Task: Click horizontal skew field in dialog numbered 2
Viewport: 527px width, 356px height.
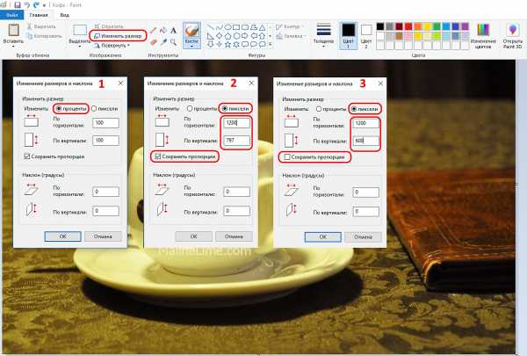Action: click(x=236, y=192)
